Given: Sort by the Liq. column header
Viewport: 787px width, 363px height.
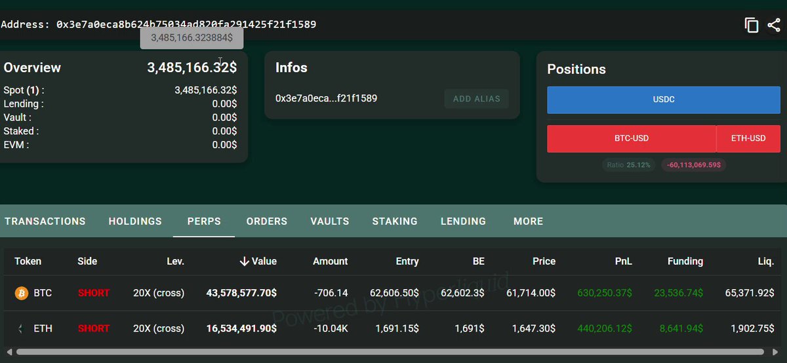Looking at the screenshot, I should (x=766, y=261).
